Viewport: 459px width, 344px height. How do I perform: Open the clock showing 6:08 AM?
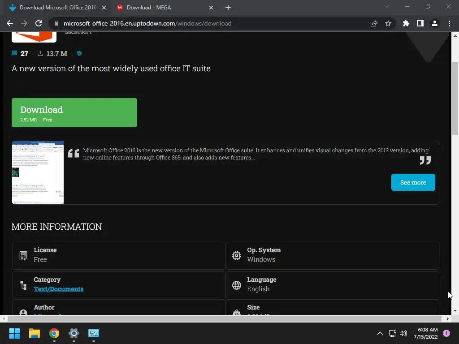point(426,333)
